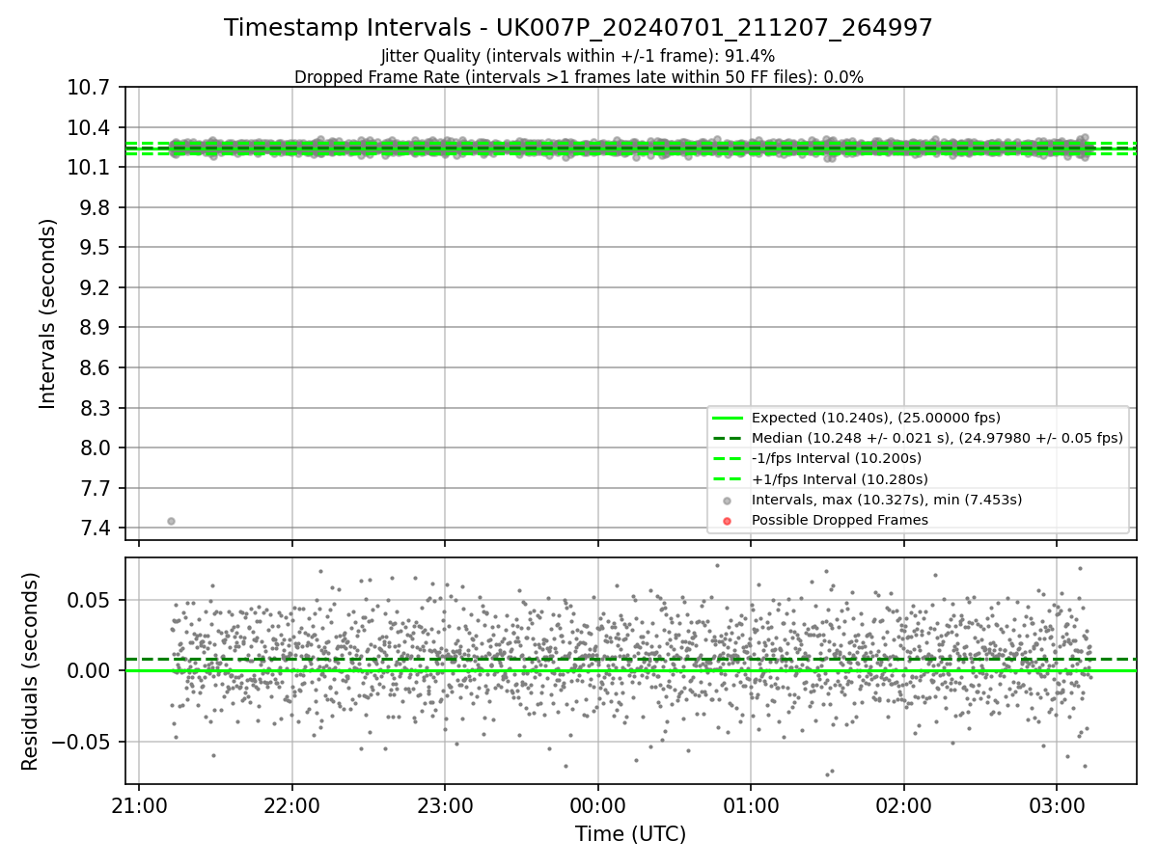Click the 01:00 x-axis tick label
The image size is (1158, 868).
click(751, 806)
